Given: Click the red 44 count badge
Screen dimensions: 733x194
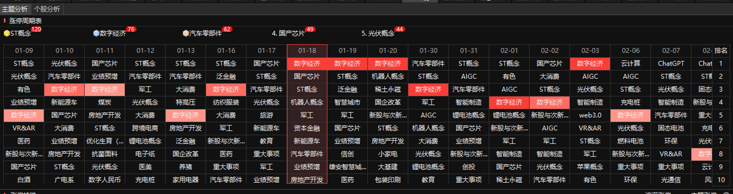Looking at the screenshot, I should pos(399,30).
